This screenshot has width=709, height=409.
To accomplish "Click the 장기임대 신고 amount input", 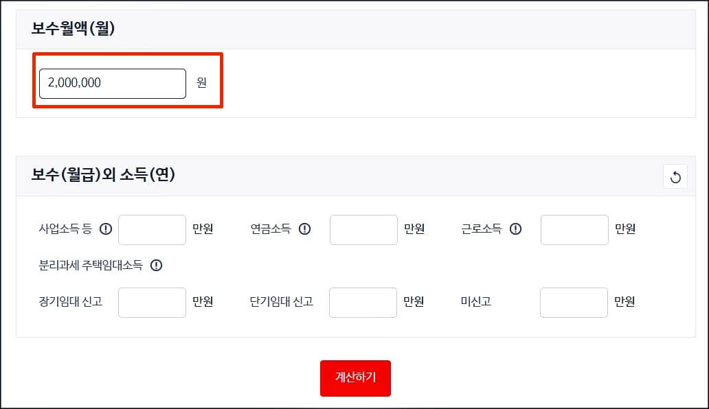I will tap(152, 302).
